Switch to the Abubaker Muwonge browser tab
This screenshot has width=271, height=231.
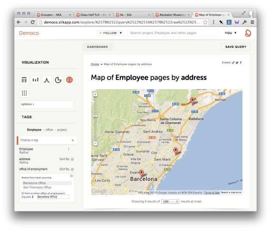click(171, 14)
